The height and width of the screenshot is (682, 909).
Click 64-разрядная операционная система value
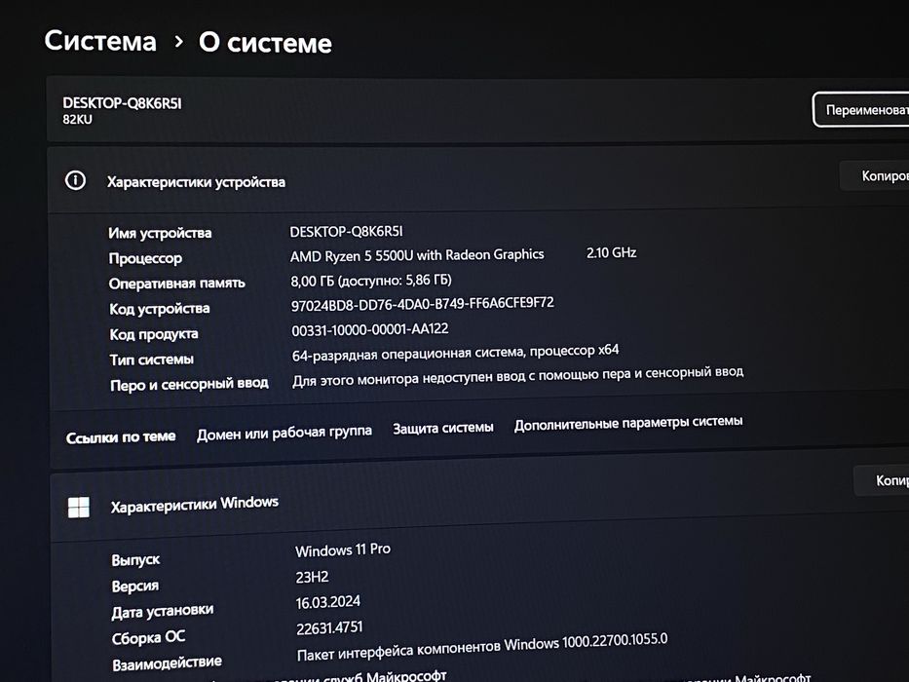(x=455, y=353)
